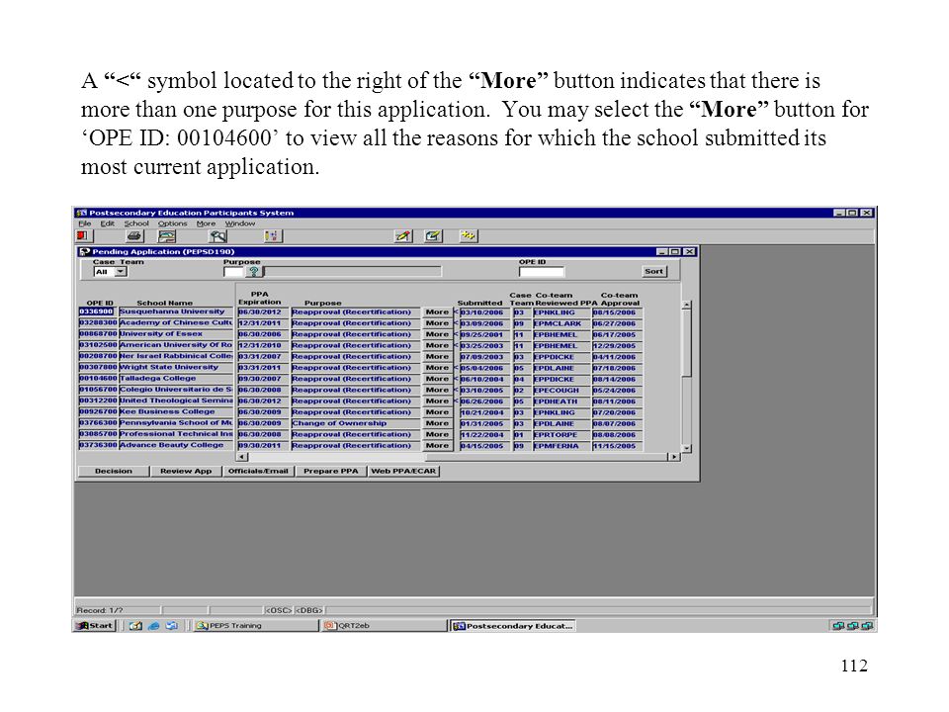Select OPE ID 0336900 cell

click(96, 311)
